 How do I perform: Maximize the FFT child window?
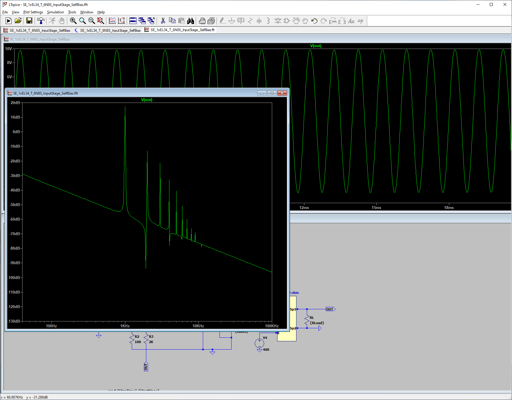click(272, 93)
